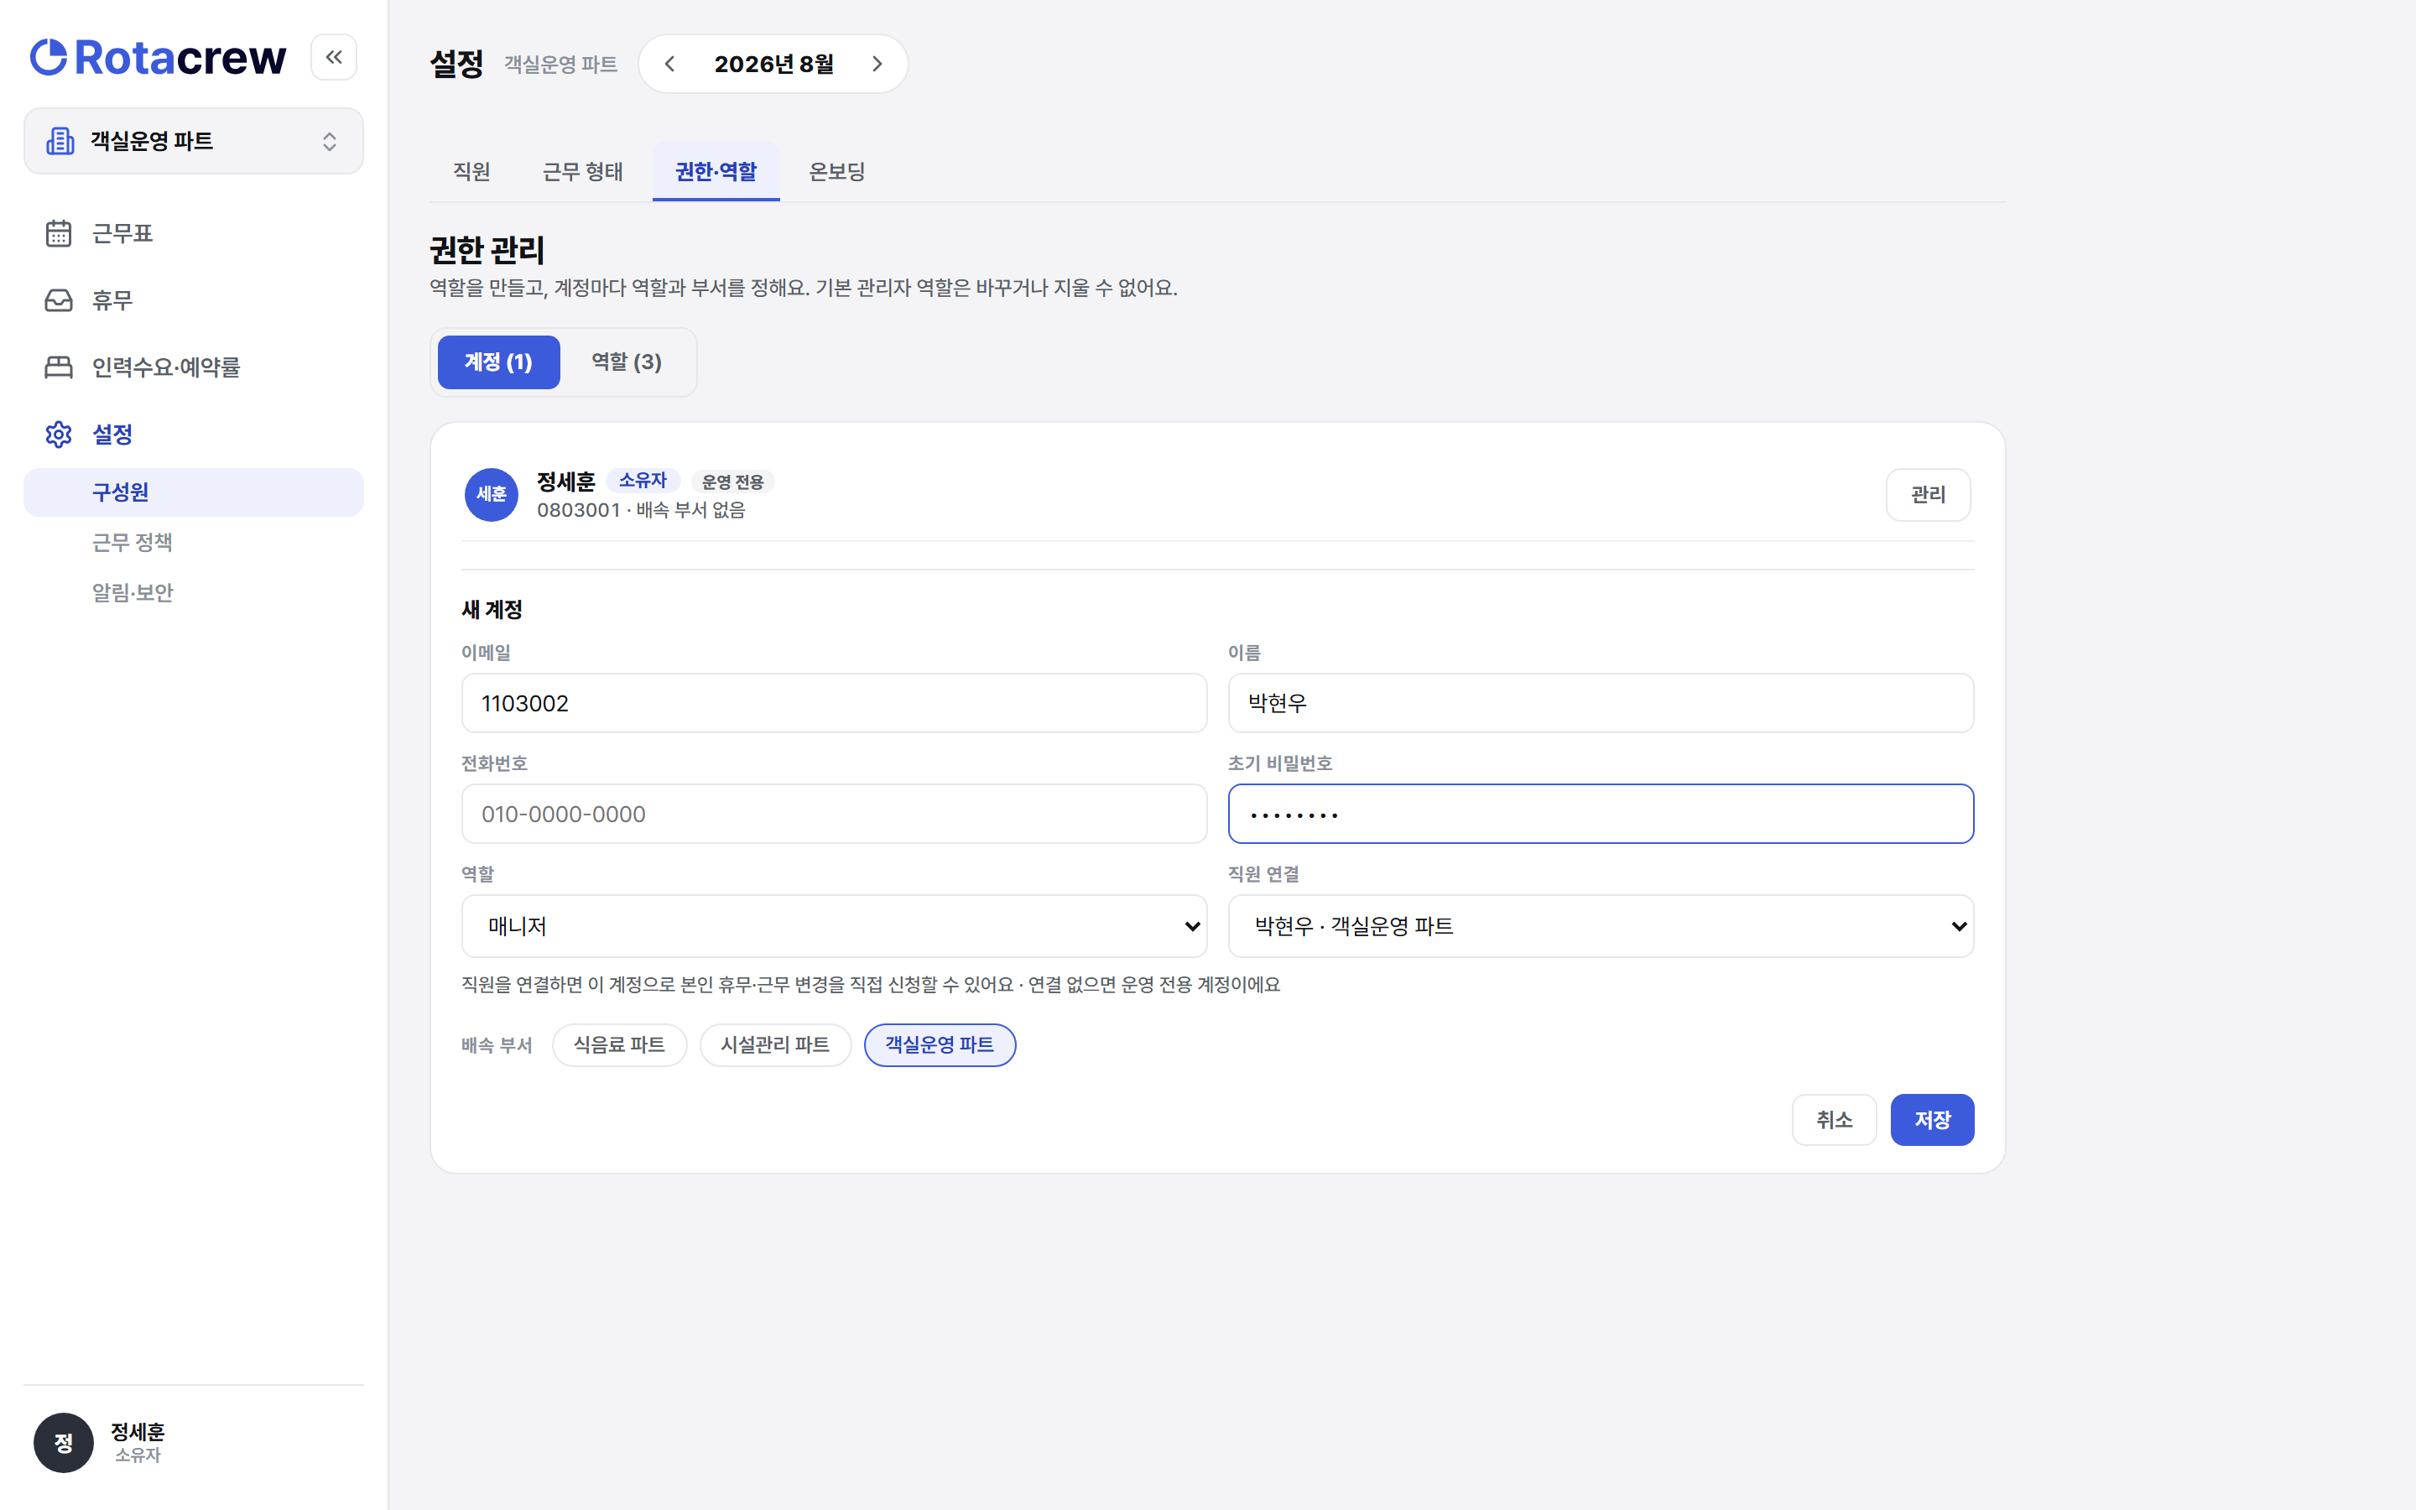Select the 계정 (1) segment
The width and height of the screenshot is (2416, 1510).
coord(498,362)
